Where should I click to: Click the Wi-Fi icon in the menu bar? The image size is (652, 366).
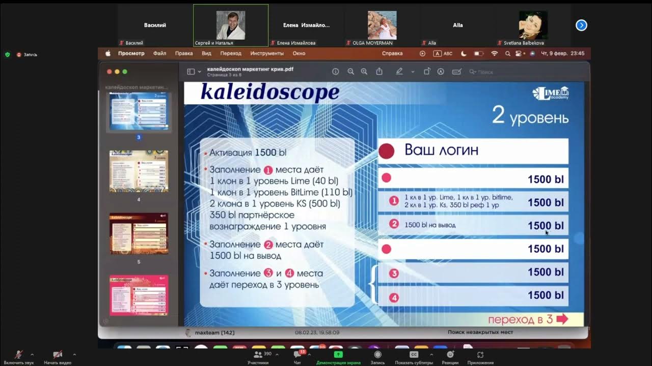pos(494,53)
